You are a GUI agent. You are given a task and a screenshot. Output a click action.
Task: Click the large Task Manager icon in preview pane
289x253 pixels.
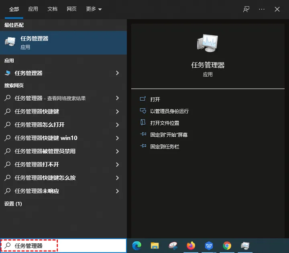[x=208, y=43]
